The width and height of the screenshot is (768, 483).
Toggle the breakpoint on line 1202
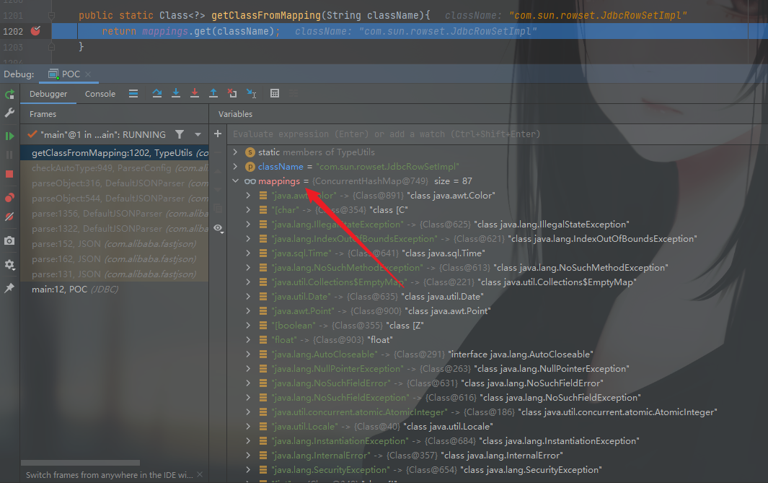(x=35, y=31)
